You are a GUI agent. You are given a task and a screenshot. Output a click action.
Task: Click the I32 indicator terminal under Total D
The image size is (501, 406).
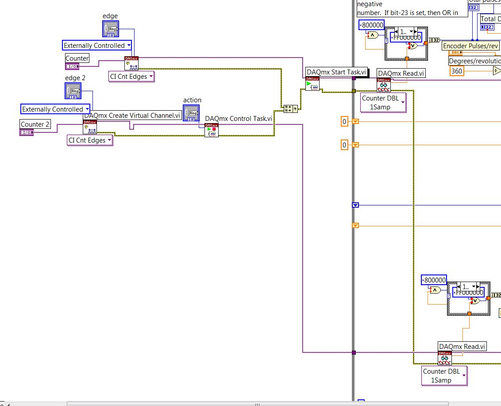(487, 27)
